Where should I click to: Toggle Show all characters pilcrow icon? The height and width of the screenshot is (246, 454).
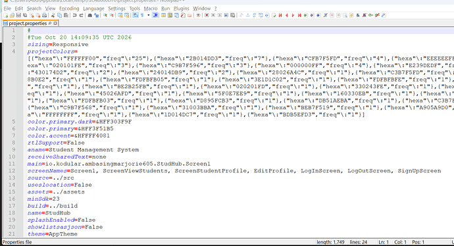click(142, 15)
